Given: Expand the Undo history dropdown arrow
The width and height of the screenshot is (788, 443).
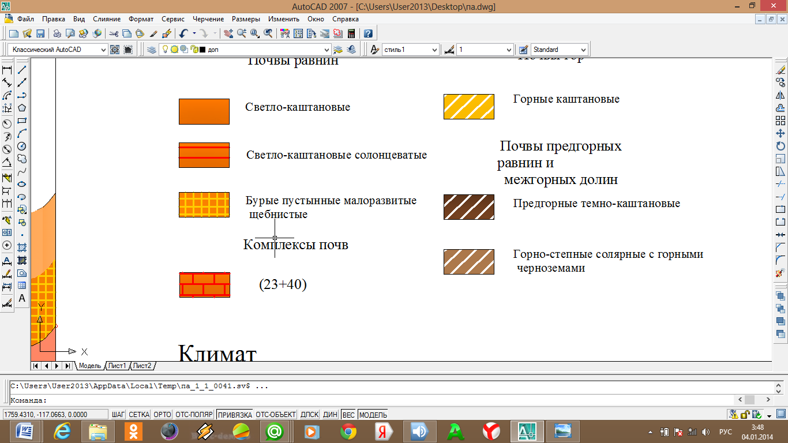Looking at the screenshot, I should pos(194,33).
